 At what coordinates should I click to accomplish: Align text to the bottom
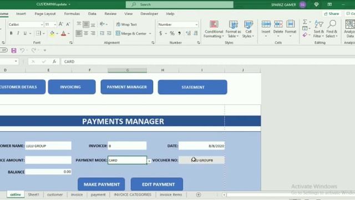(x=93, y=24)
